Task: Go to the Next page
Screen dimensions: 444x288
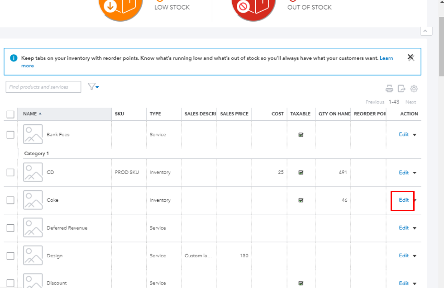Action: coord(411,102)
